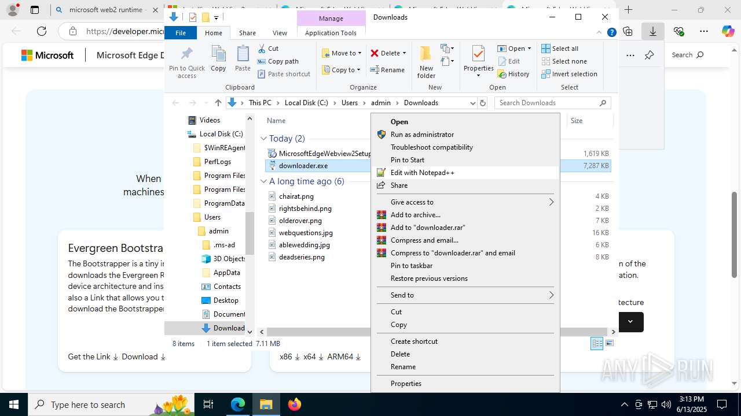
Task: Open the Application Tools tab
Action: pyautogui.click(x=331, y=33)
